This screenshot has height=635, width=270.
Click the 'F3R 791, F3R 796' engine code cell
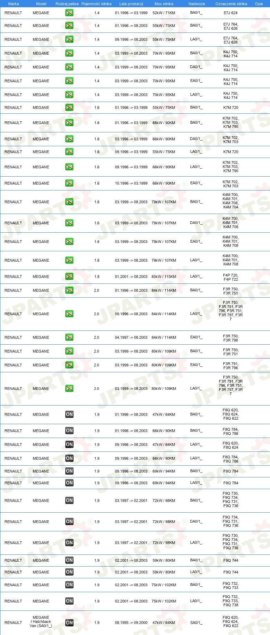(x=231, y=366)
